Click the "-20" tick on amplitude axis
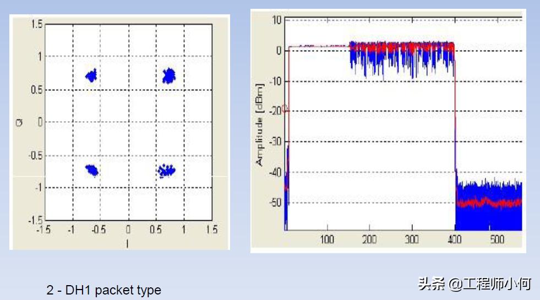Screen dimensions: 540x300 click(x=275, y=111)
